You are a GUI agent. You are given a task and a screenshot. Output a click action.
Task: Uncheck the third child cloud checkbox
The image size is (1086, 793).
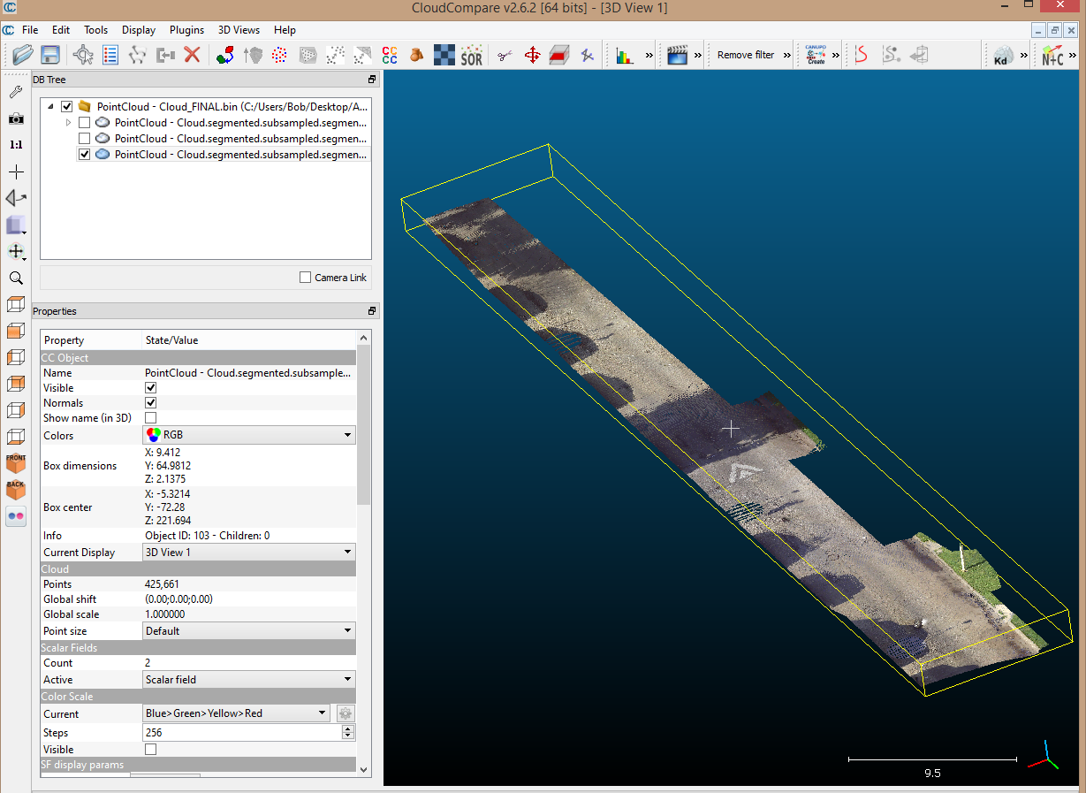click(x=84, y=154)
